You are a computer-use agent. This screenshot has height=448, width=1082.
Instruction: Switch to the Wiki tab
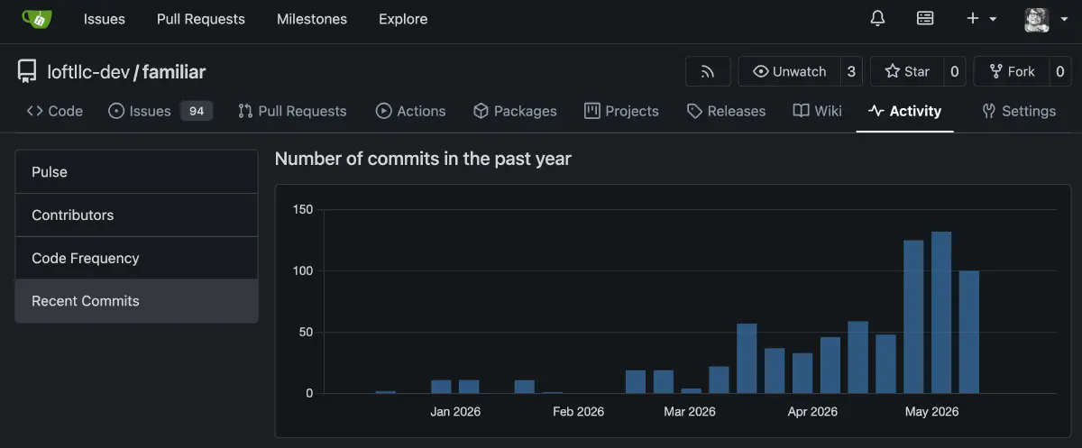pyautogui.click(x=818, y=111)
